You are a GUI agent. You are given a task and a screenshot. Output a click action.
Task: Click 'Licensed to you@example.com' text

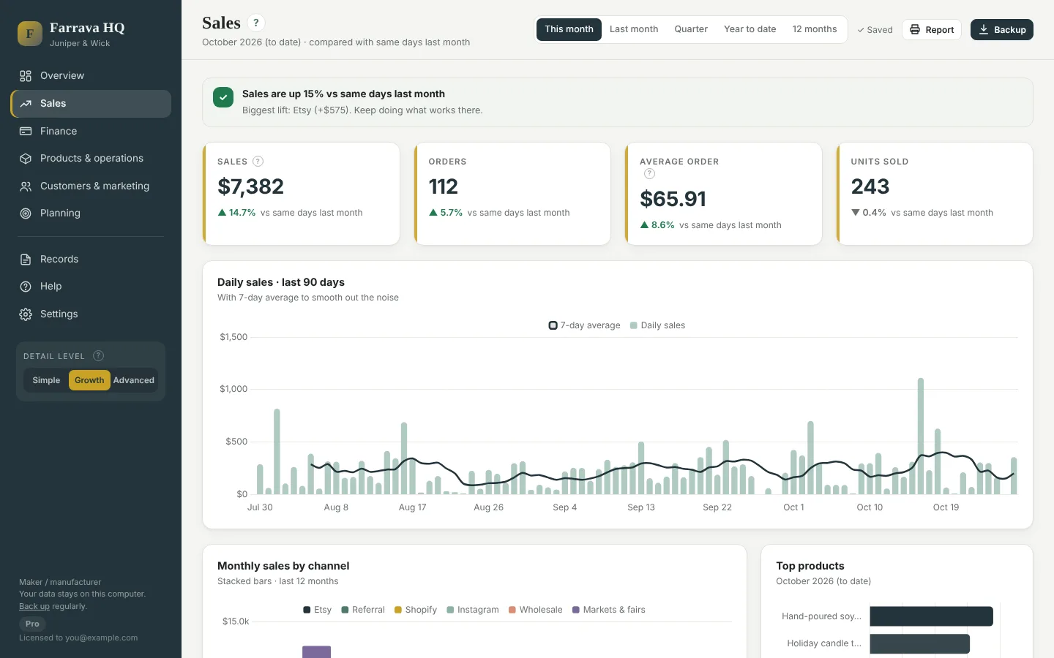coord(78,638)
